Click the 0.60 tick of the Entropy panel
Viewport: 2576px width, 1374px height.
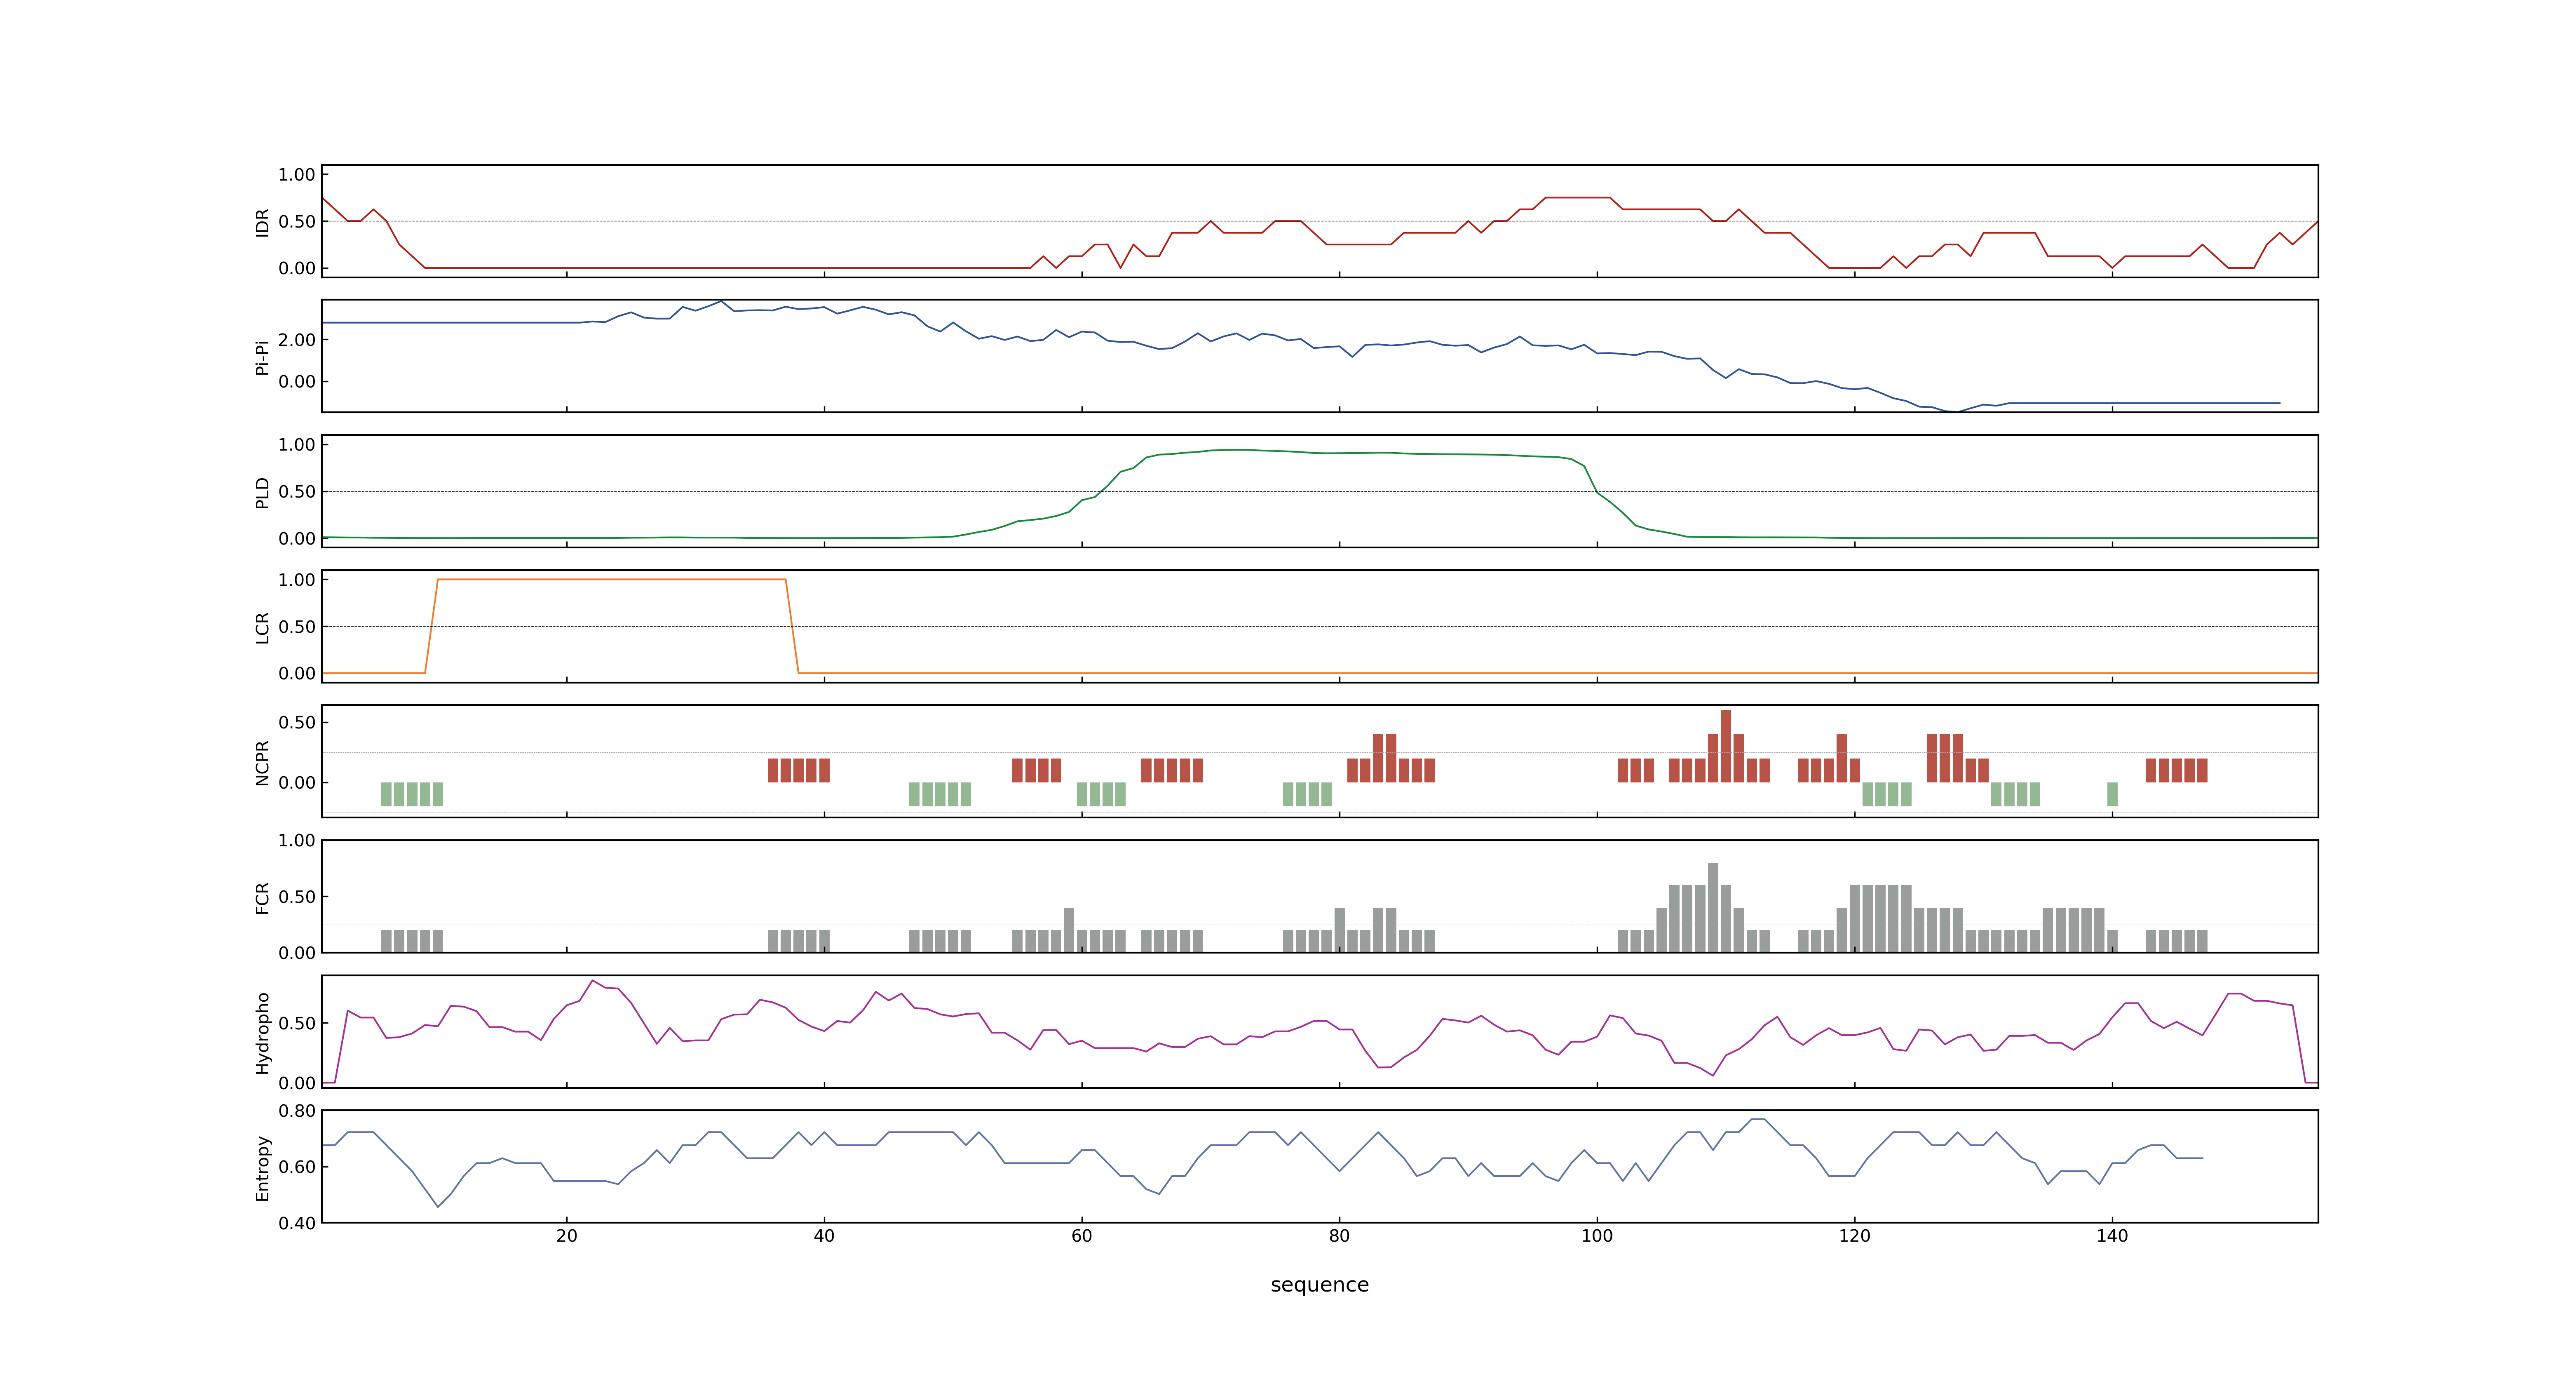pos(297,1167)
